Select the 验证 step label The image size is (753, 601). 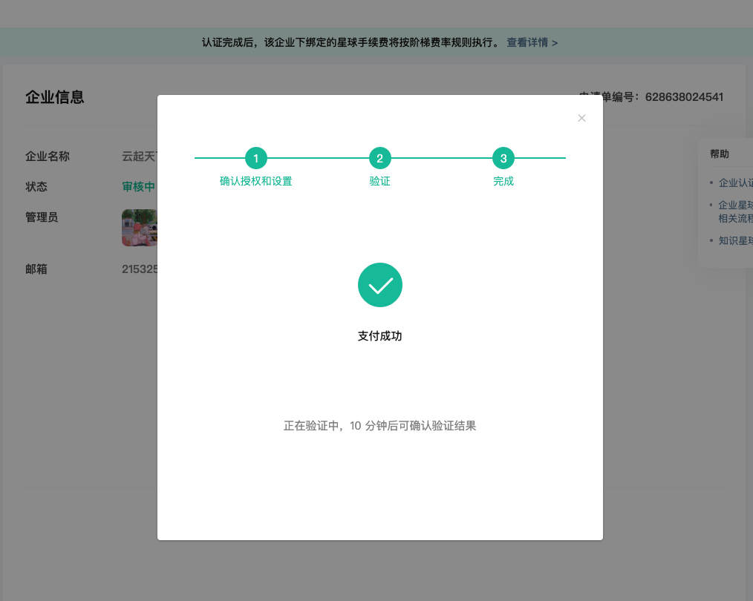tap(380, 181)
